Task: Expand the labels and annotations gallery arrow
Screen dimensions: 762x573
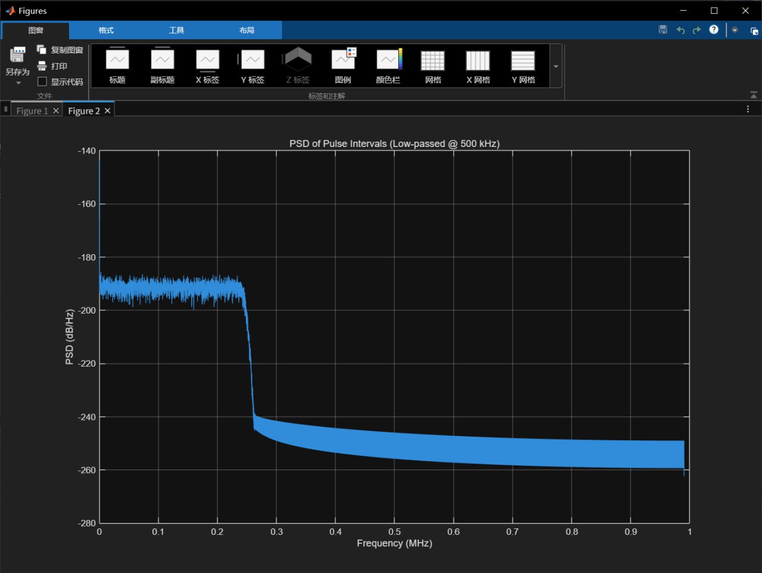Action: [556, 66]
